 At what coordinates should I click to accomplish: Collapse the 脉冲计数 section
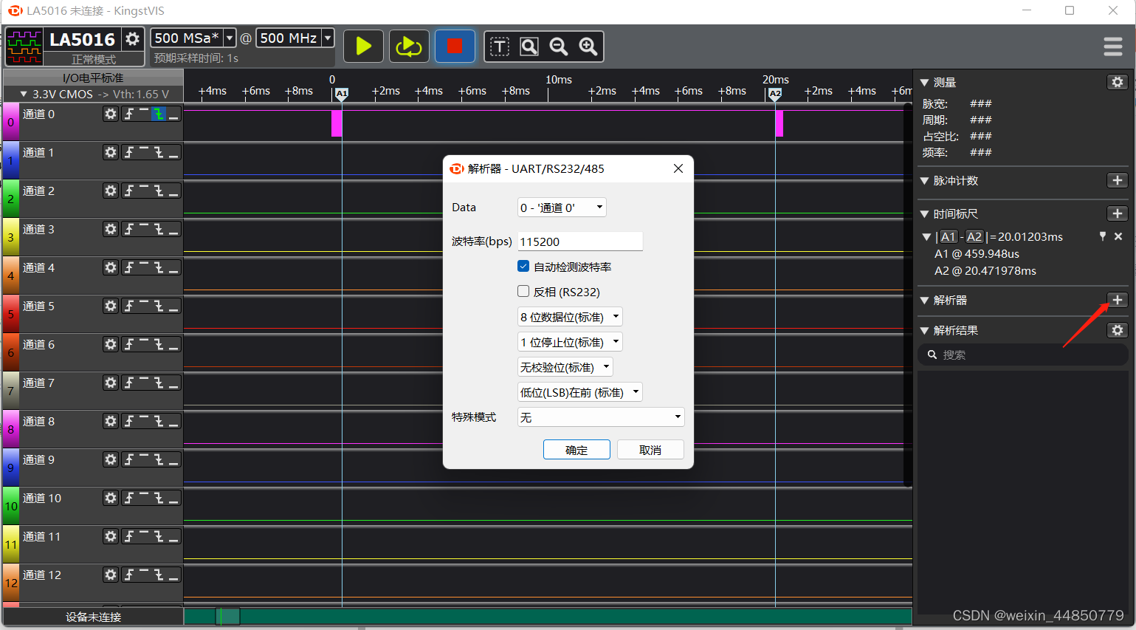pyautogui.click(x=924, y=180)
